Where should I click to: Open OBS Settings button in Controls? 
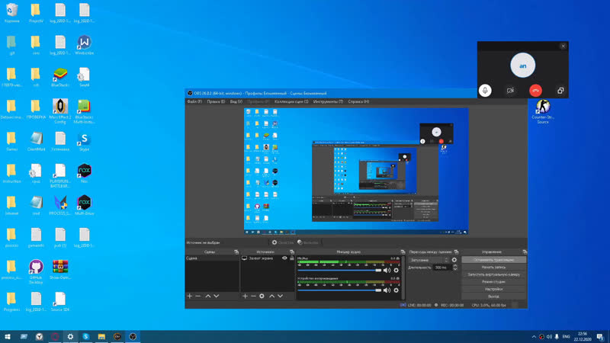[493, 289]
